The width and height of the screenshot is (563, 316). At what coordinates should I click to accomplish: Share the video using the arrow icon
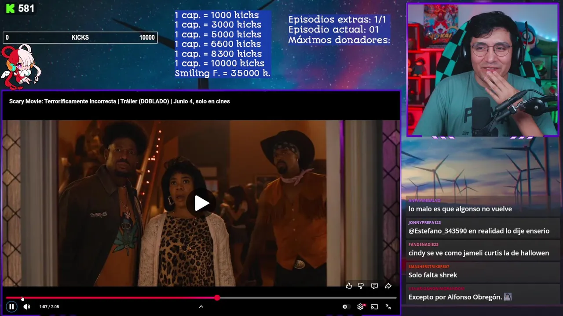click(x=388, y=286)
